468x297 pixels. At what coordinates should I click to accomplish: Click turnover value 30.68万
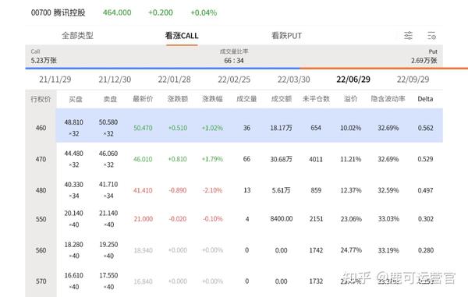pos(281,159)
